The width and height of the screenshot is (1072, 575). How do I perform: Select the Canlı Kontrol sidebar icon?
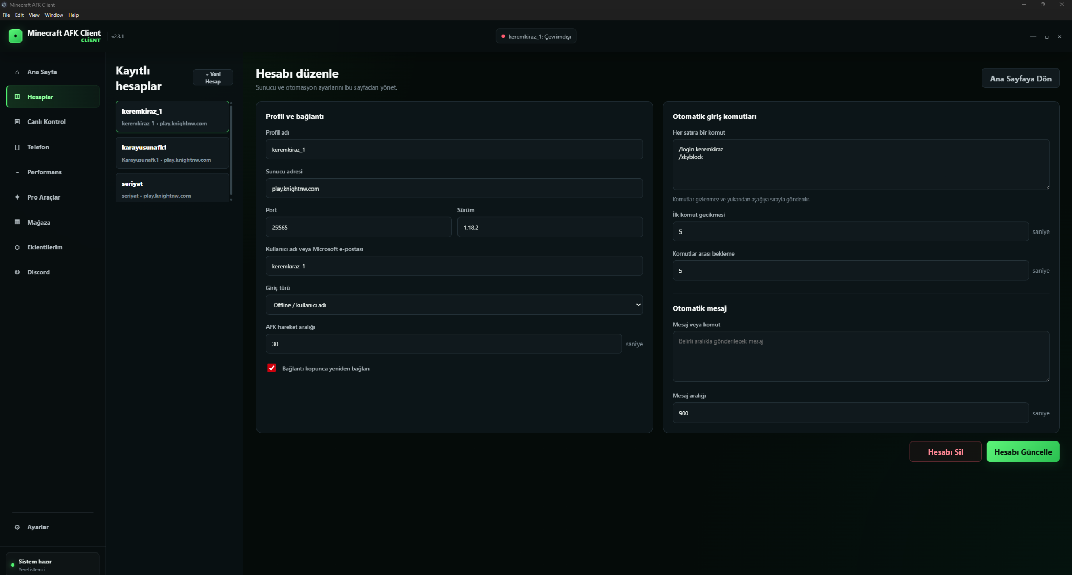pyautogui.click(x=17, y=122)
